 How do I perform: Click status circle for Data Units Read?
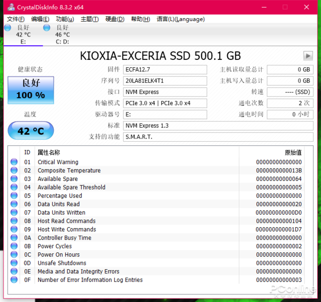point(14,204)
